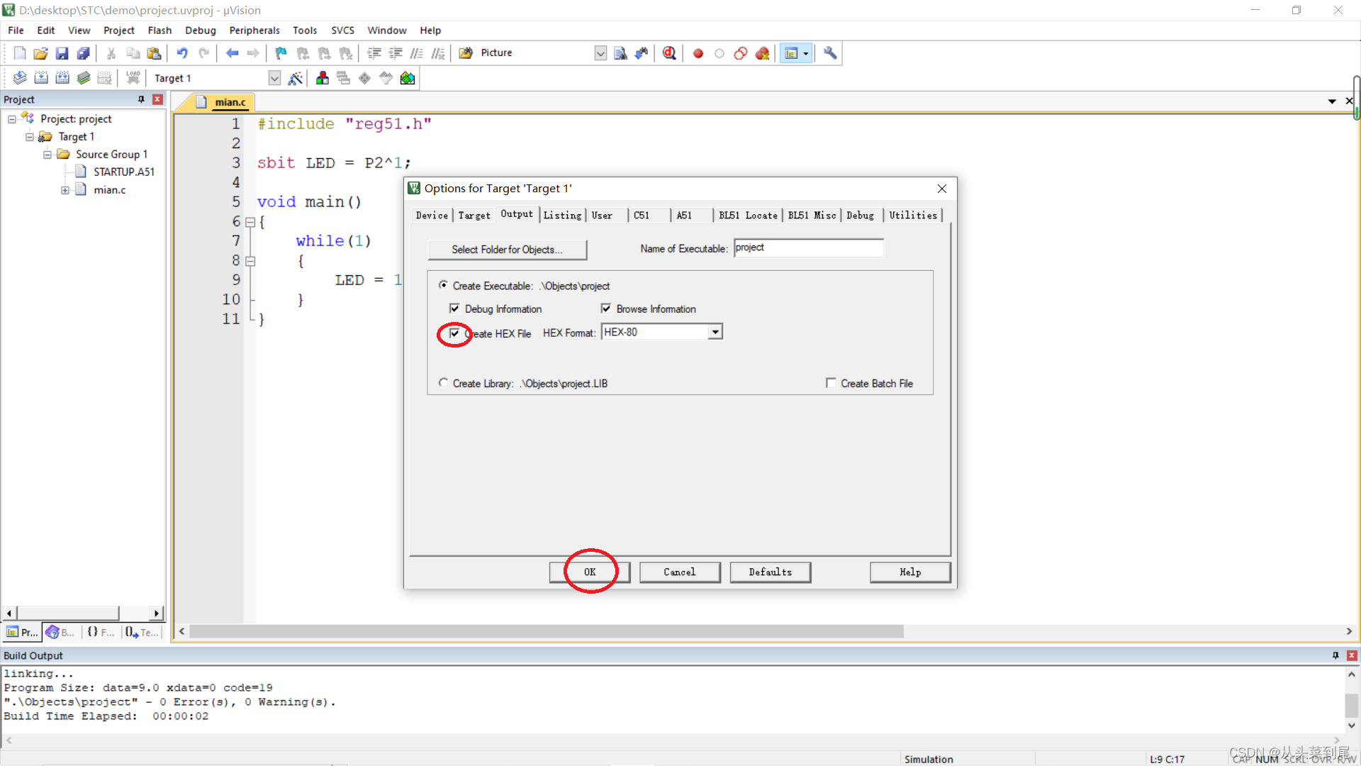Switch to the Books tab in Project panel

click(x=60, y=632)
